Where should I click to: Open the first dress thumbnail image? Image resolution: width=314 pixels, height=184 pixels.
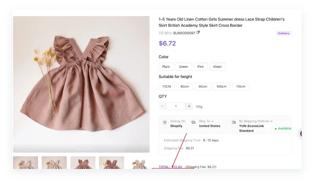pyautogui.click(x=26, y=163)
